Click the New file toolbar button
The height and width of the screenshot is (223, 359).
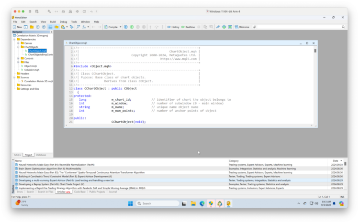tap(17, 27)
